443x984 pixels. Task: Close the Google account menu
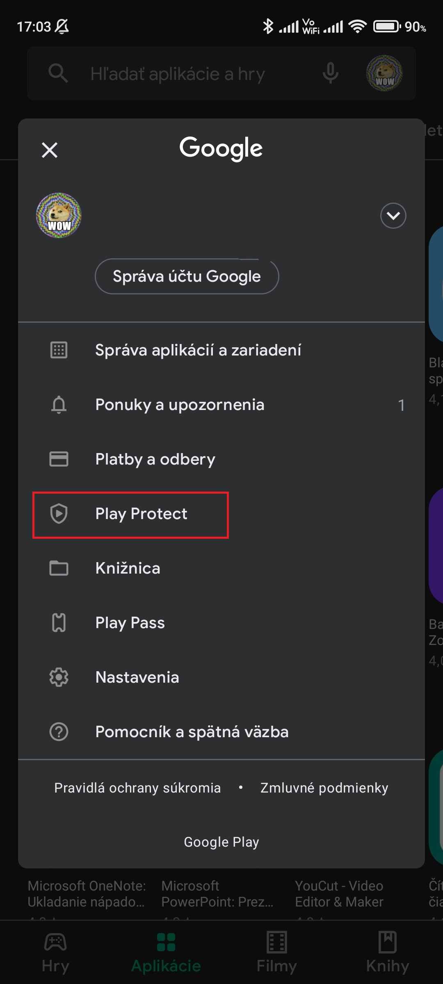[x=50, y=150]
